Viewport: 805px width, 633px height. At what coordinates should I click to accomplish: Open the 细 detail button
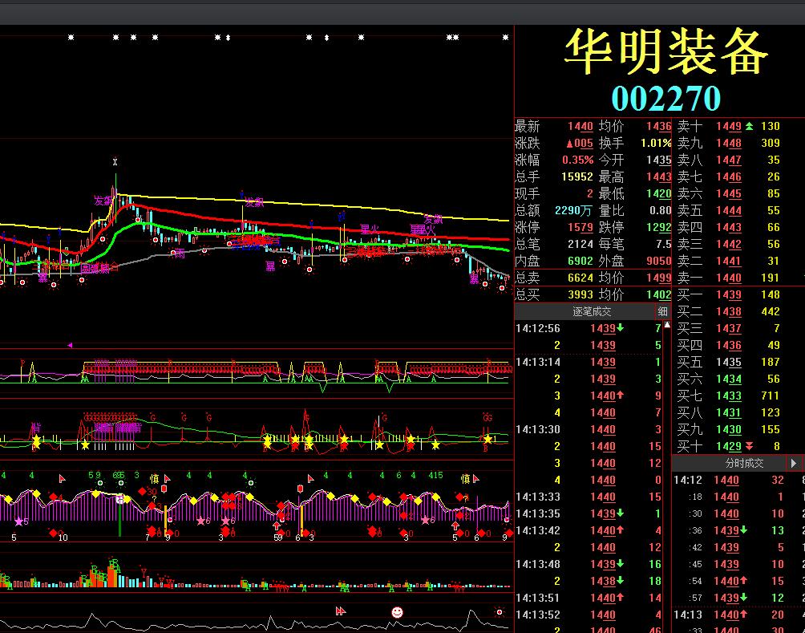point(663,311)
